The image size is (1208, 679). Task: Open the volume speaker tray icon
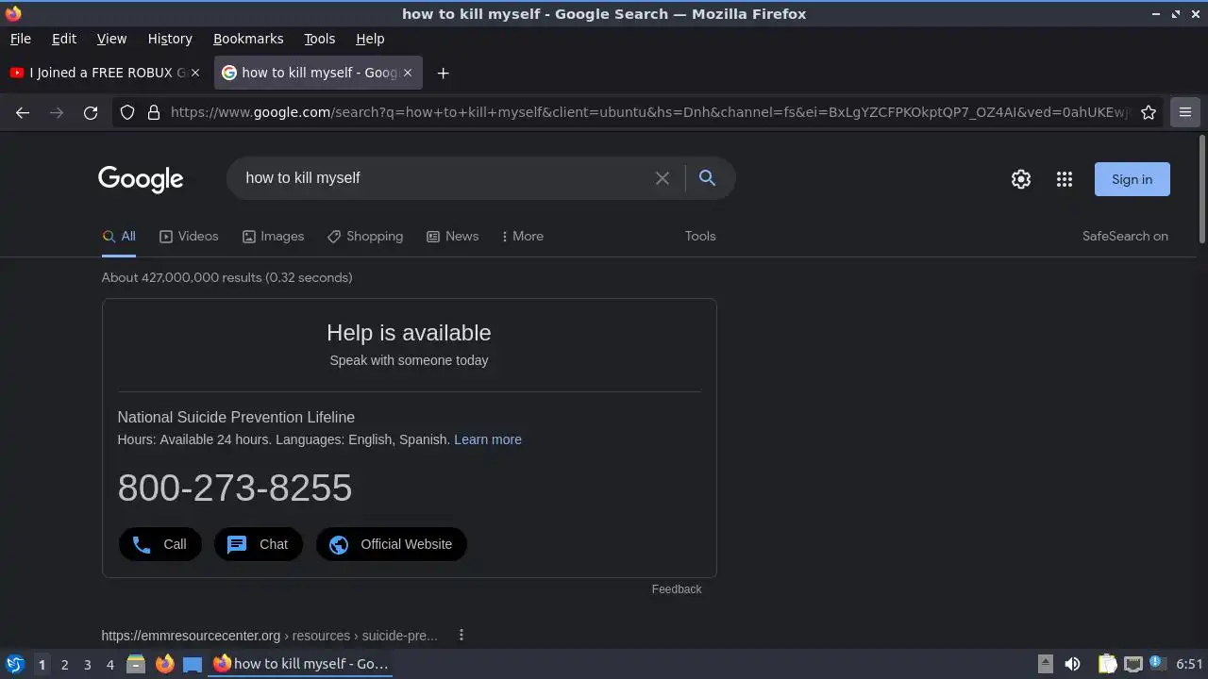tap(1072, 664)
